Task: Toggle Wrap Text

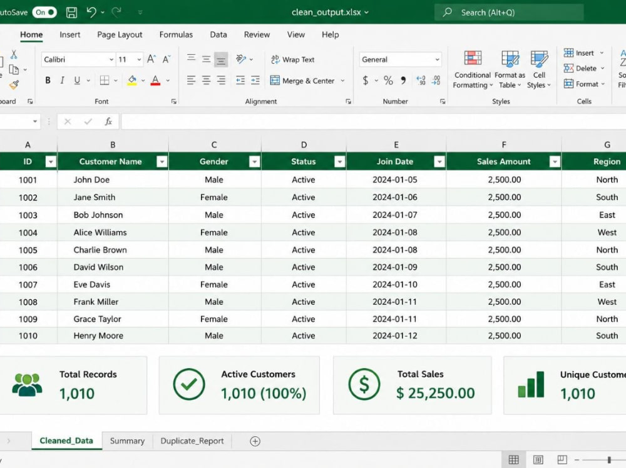Action: click(292, 59)
